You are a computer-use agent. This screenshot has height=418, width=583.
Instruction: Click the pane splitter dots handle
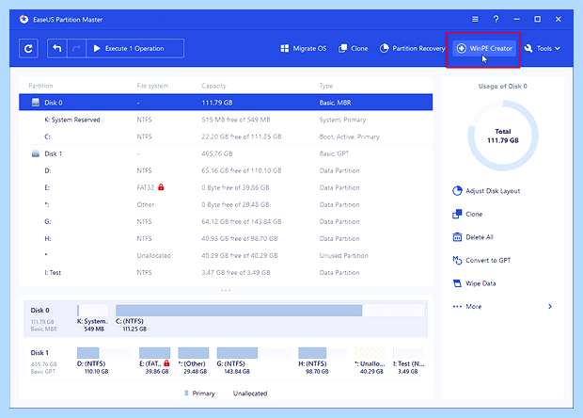point(226,290)
